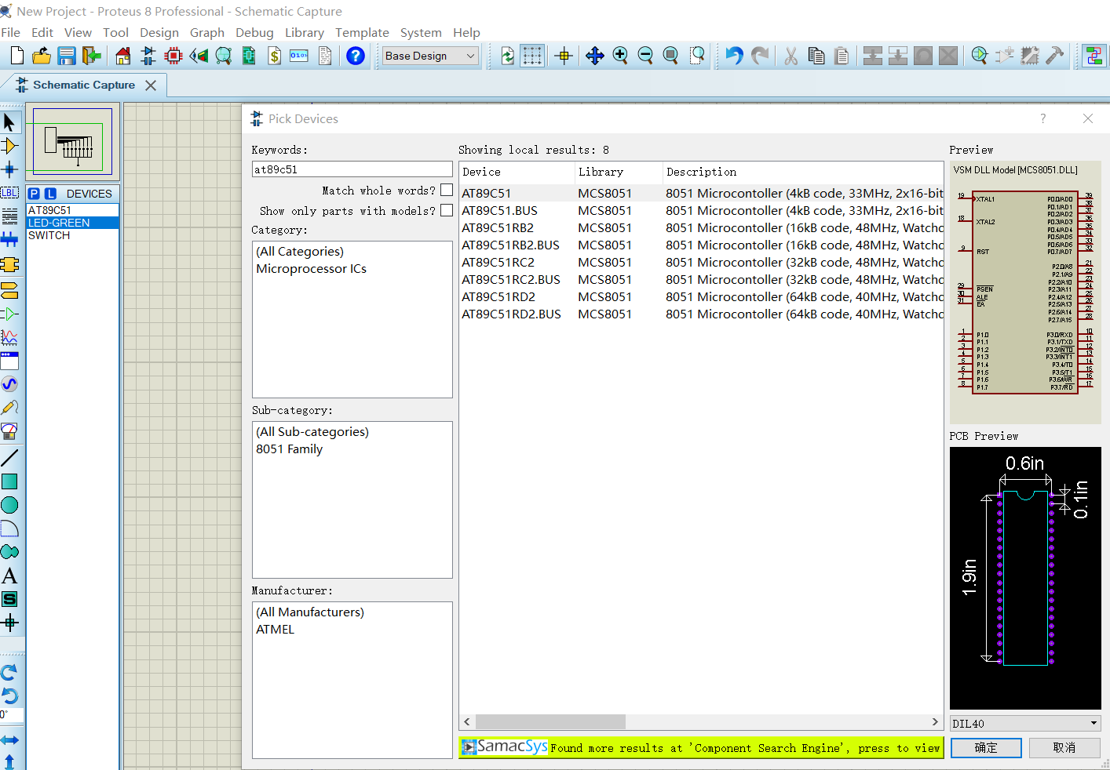The height and width of the screenshot is (770, 1110).
Task: Copy selection with the copy icon
Action: click(816, 56)
